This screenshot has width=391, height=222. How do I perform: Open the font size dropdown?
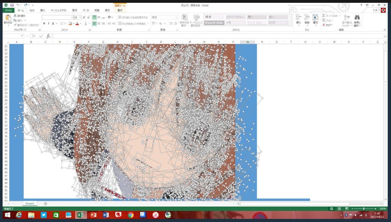point(80,18)
